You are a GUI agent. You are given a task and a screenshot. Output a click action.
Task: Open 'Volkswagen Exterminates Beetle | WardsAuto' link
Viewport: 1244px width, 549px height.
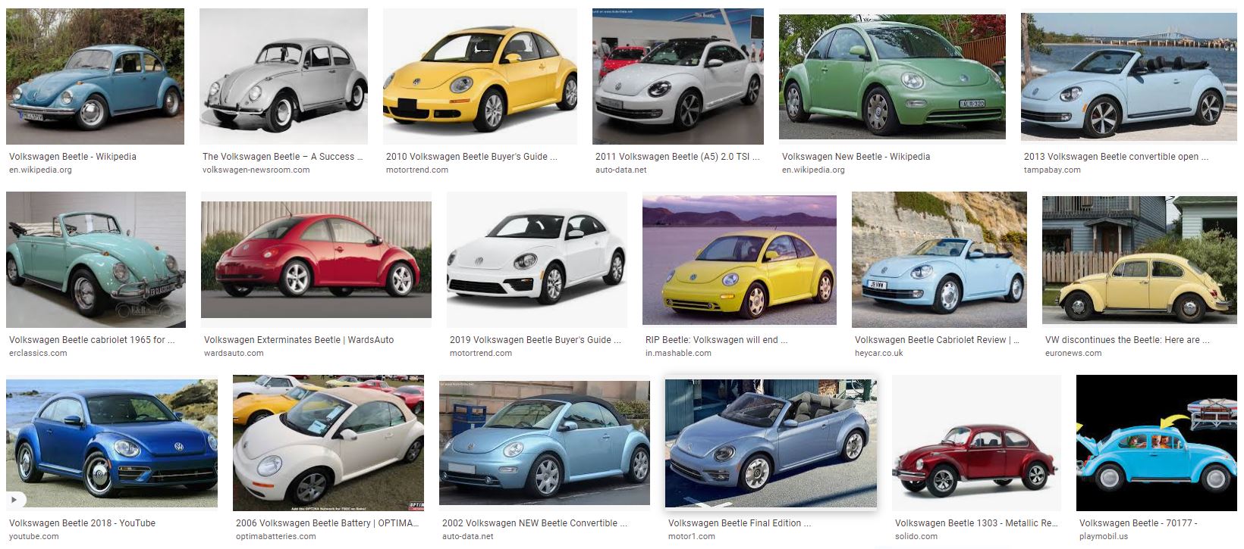(x=299, y=340)
